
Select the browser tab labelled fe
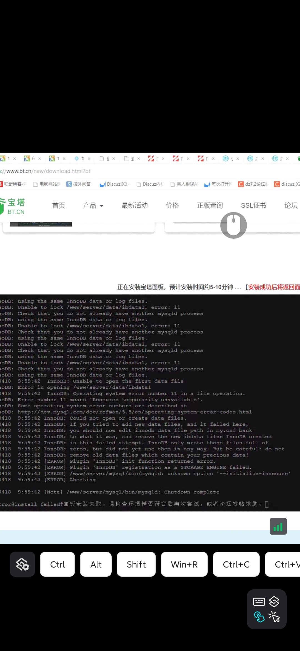pyautogui.click(x=30, y=159)
